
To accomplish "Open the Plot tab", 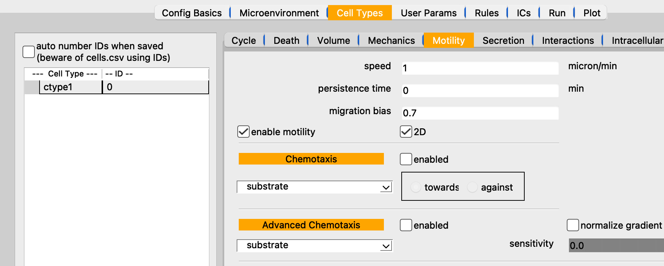I will pyautogui.click(x=592, y=13).
